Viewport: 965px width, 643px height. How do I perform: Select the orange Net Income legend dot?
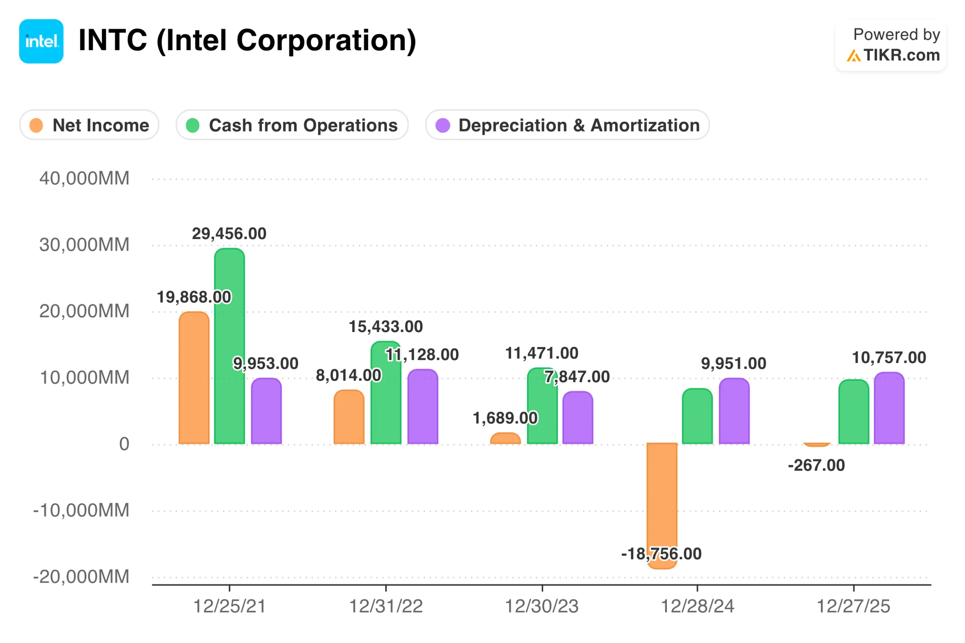[36, 126]
